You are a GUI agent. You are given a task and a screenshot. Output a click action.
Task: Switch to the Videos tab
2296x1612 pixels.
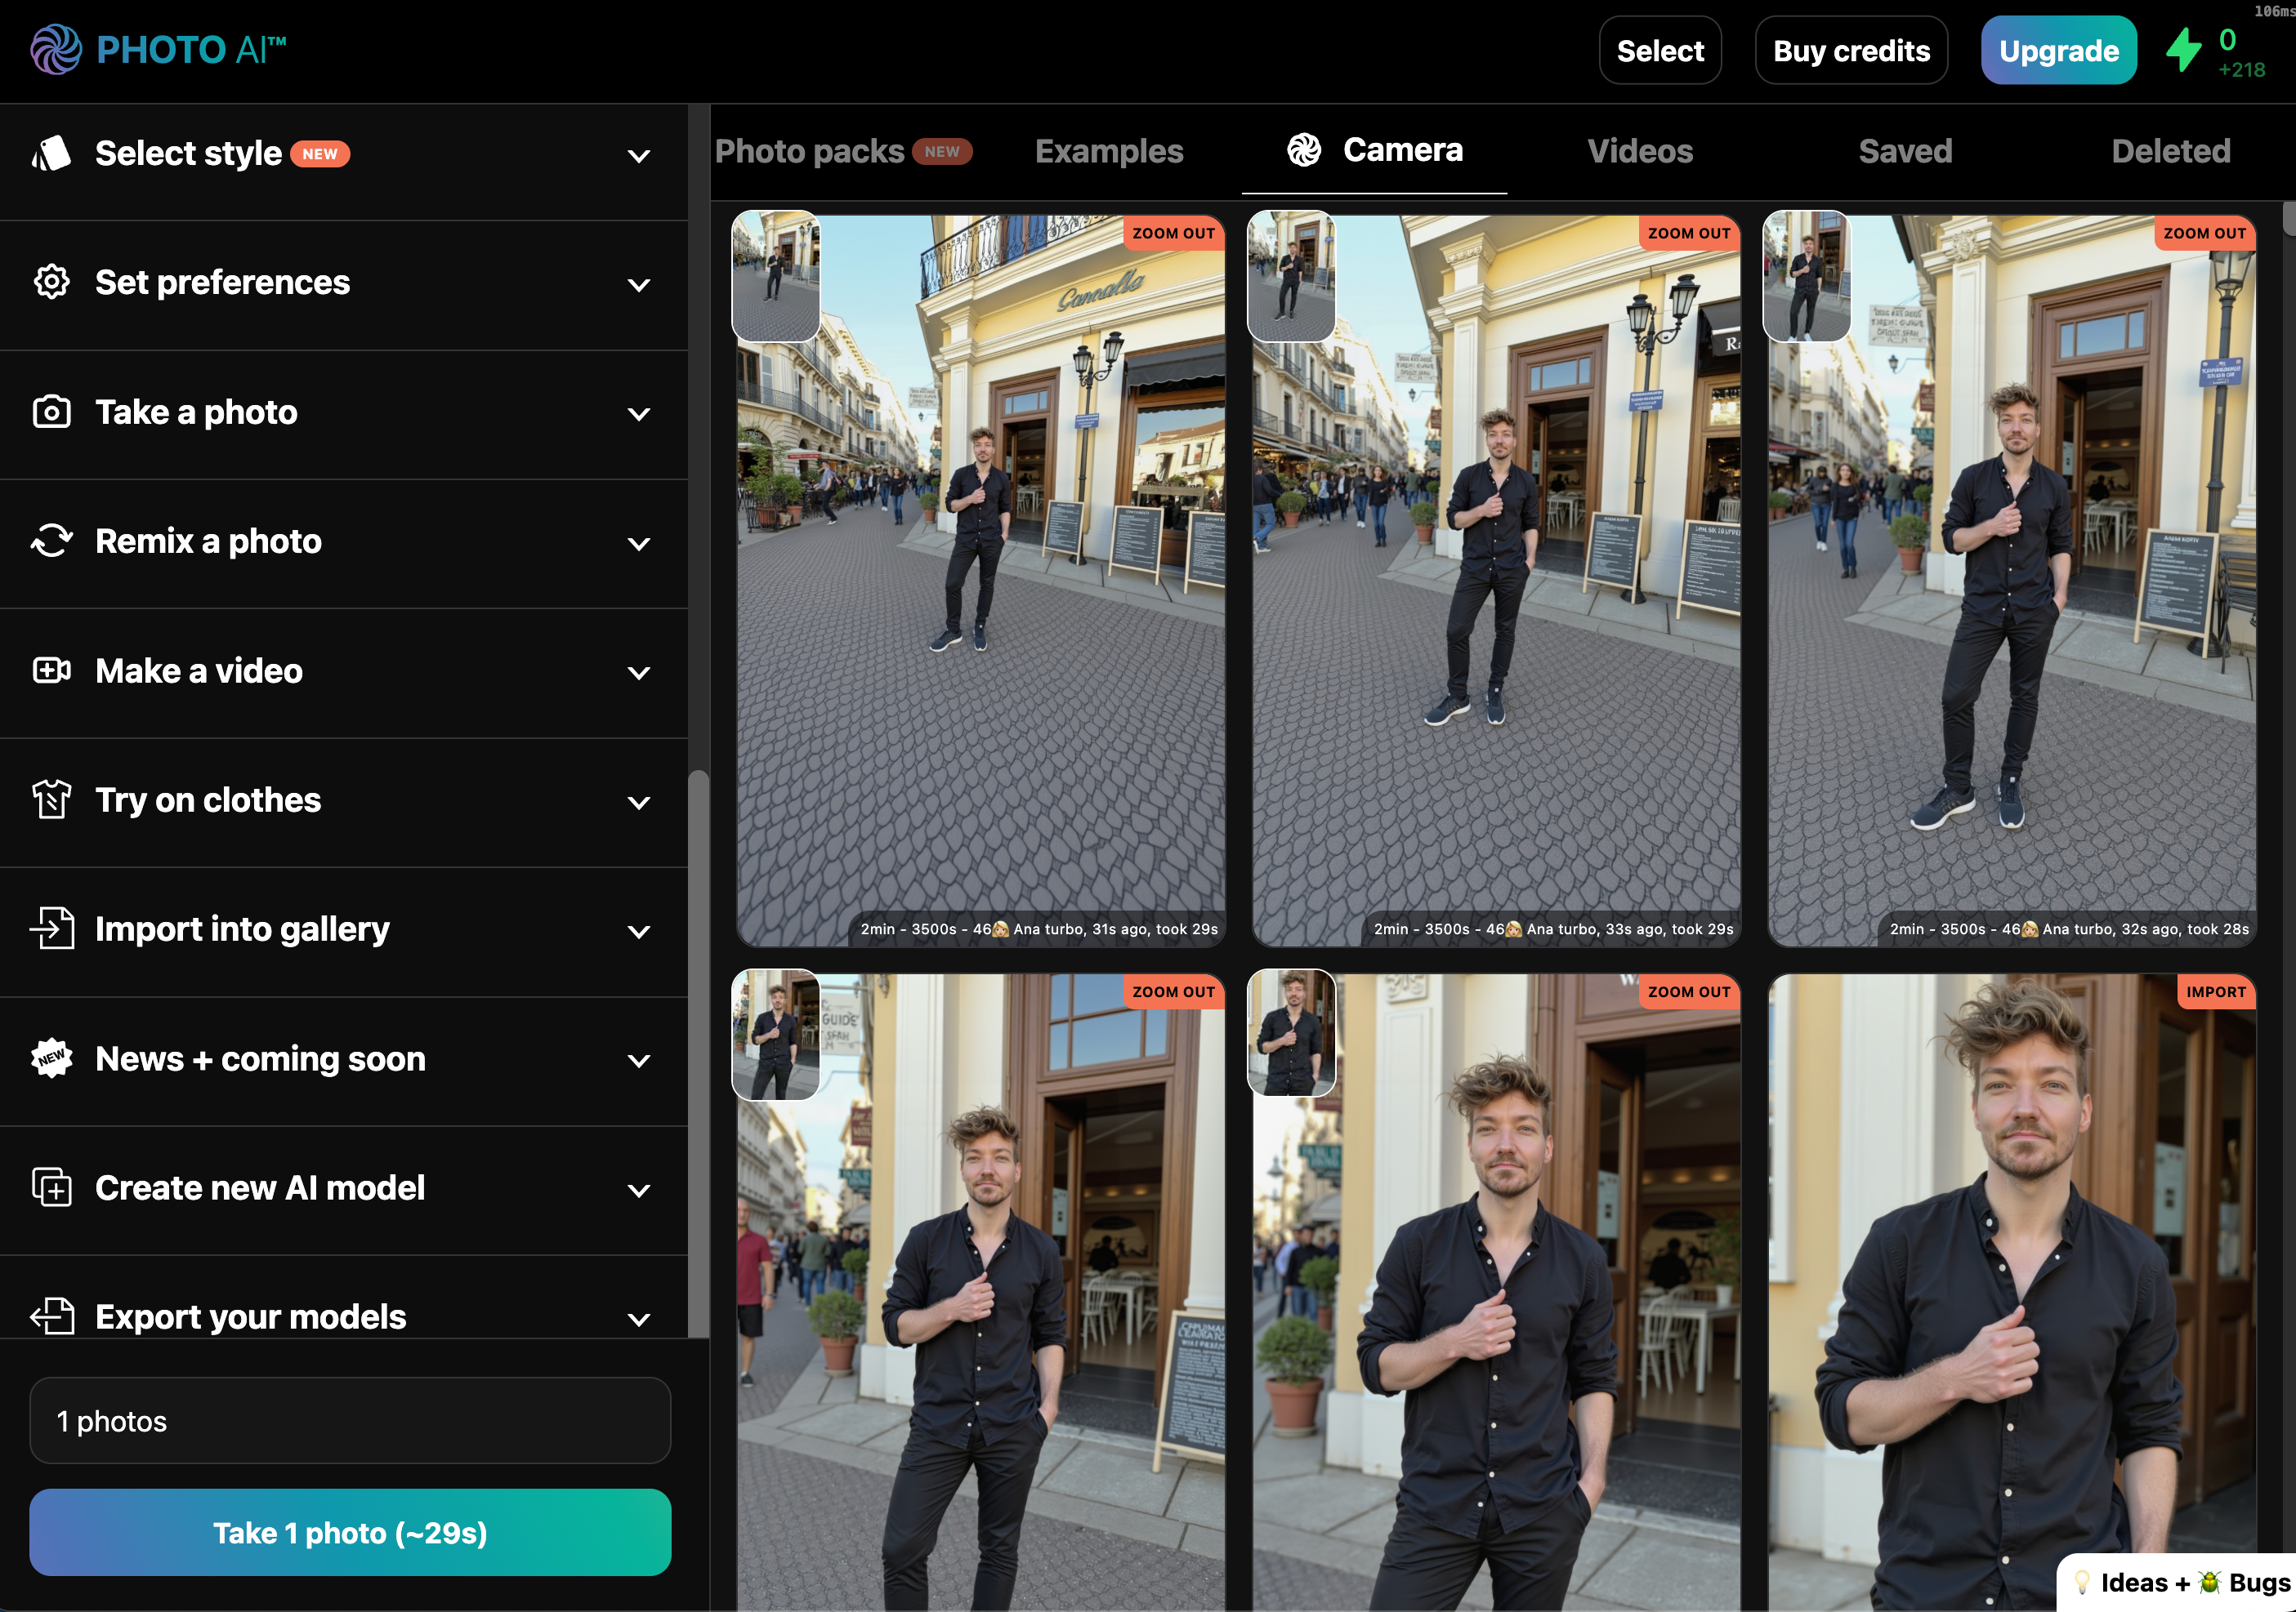1639,151
